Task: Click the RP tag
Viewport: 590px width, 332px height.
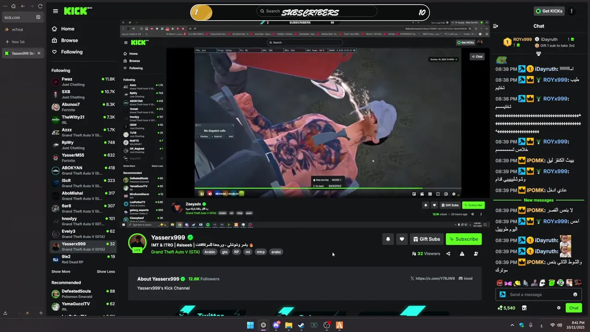Action: pos(236,252)
